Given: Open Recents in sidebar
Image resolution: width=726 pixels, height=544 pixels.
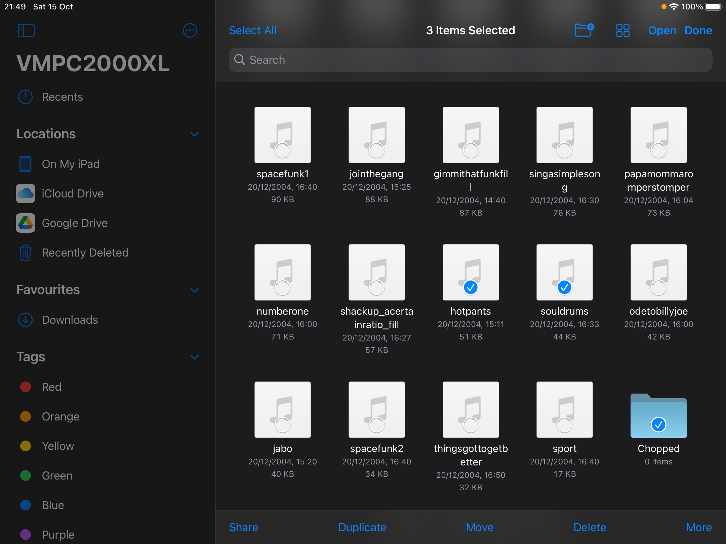Looking at the screenshot, I should pos(62,97).
